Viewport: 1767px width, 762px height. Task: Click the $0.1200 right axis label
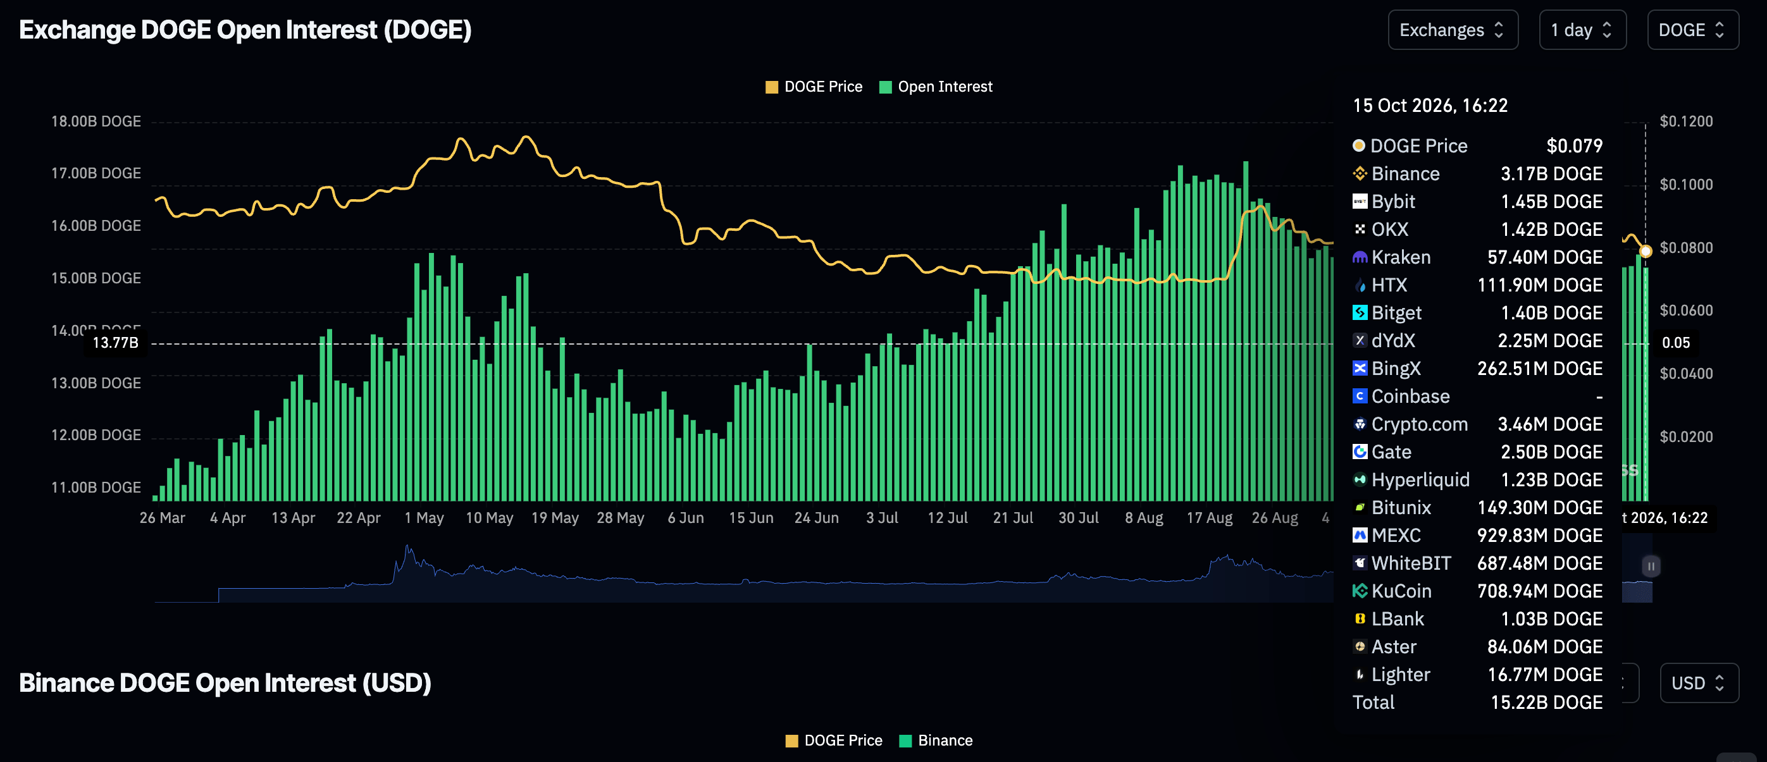(x=1686, y=121)
